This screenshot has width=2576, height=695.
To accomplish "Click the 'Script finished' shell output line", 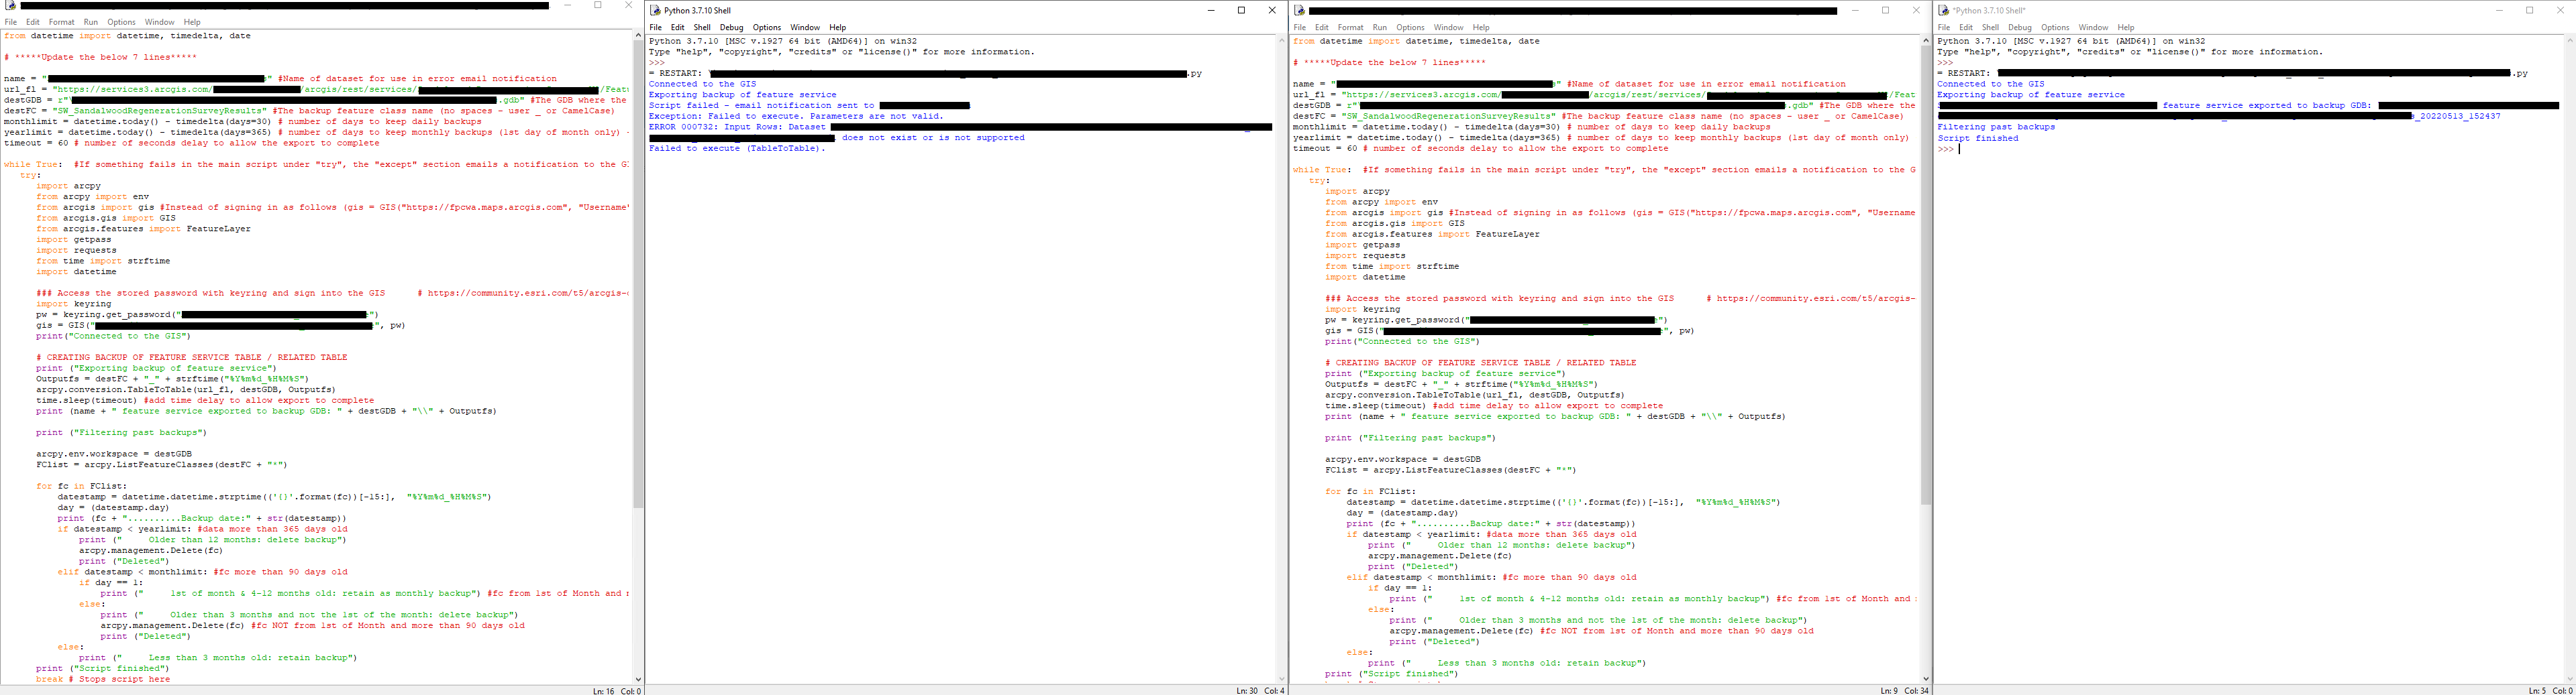I will pyautogui.click(x=1978, y=138).
